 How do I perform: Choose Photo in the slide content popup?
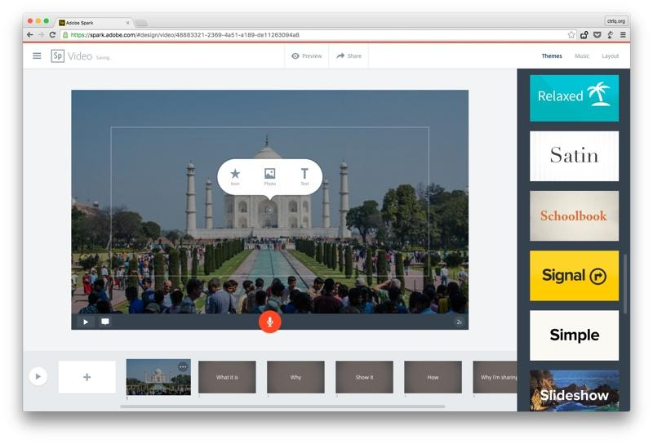coord(270,176)
